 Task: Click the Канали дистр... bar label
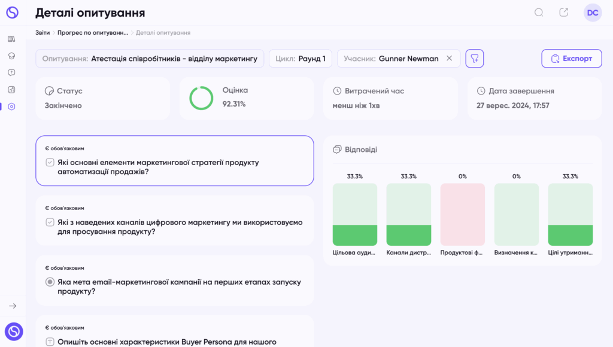tap(408, 253)
